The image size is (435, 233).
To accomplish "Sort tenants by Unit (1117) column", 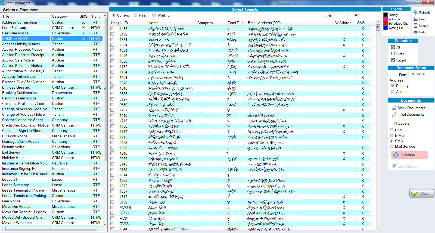I will [x=128, y=23].
